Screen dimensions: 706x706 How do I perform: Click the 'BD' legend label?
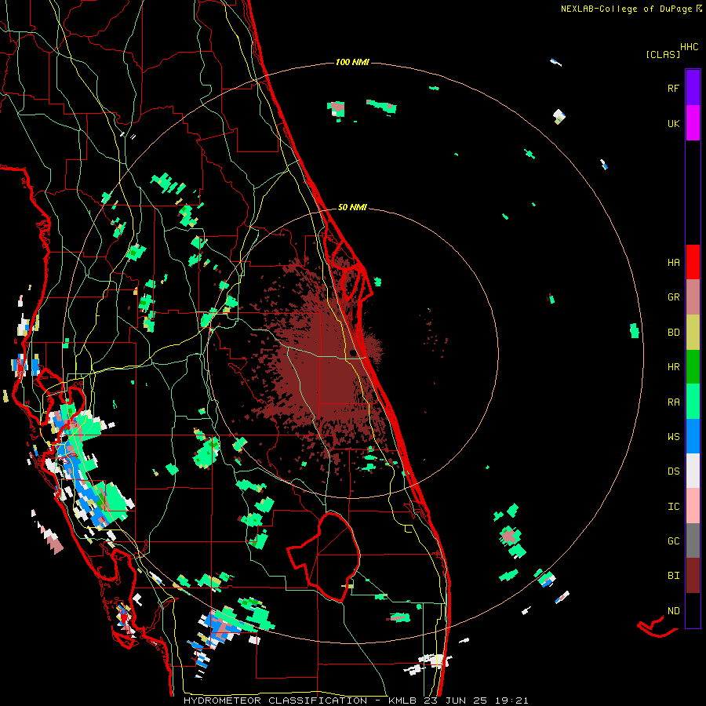(x=673, y=333)
